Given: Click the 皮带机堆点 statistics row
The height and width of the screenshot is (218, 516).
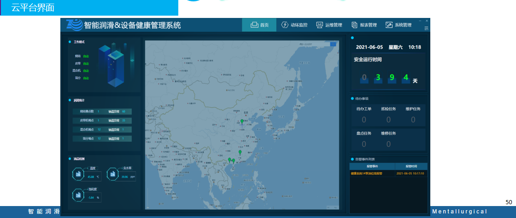Looking at the screenshot, I should [102, 120].
